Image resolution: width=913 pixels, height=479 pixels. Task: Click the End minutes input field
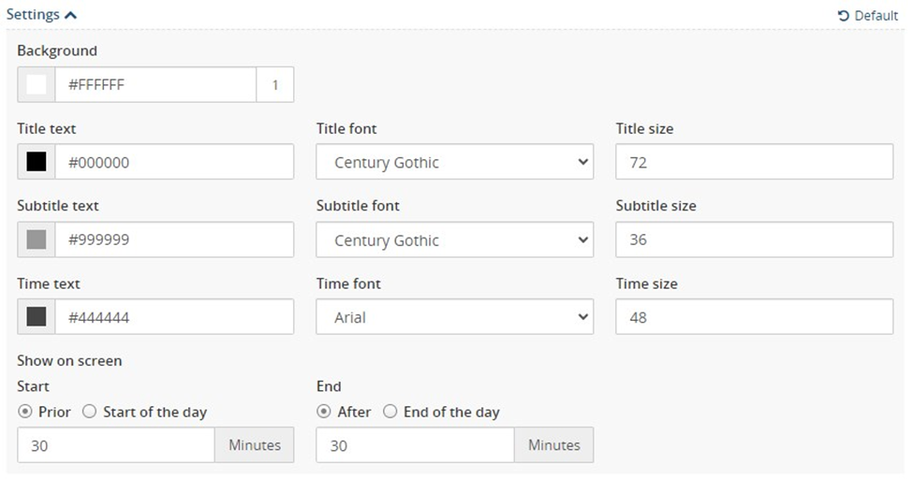pos(415,445)
